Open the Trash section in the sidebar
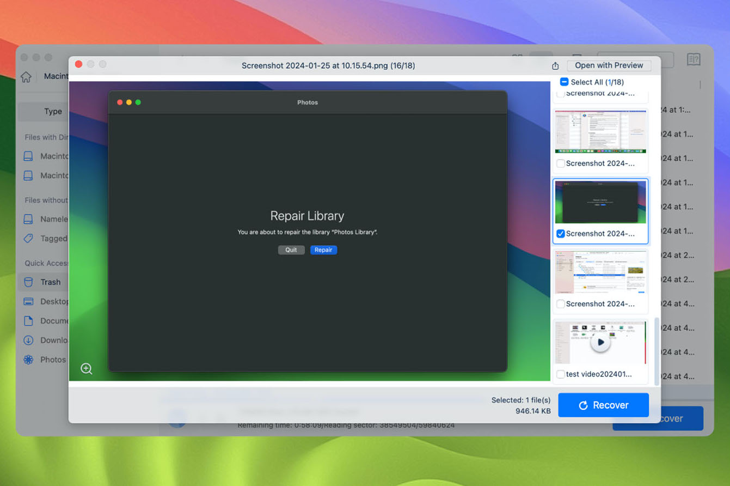 [x=51, y=282]
